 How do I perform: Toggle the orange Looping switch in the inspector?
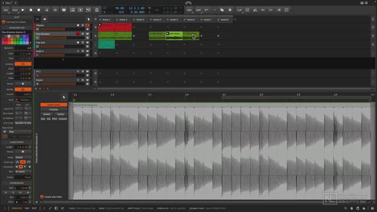[23, 64]
